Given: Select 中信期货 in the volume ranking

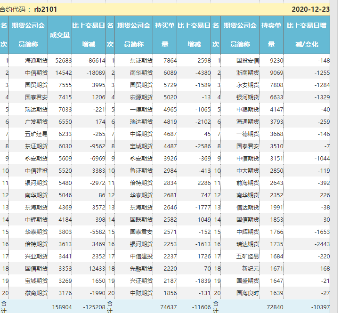Looking at the screenshot, I should tap(36, 72).
